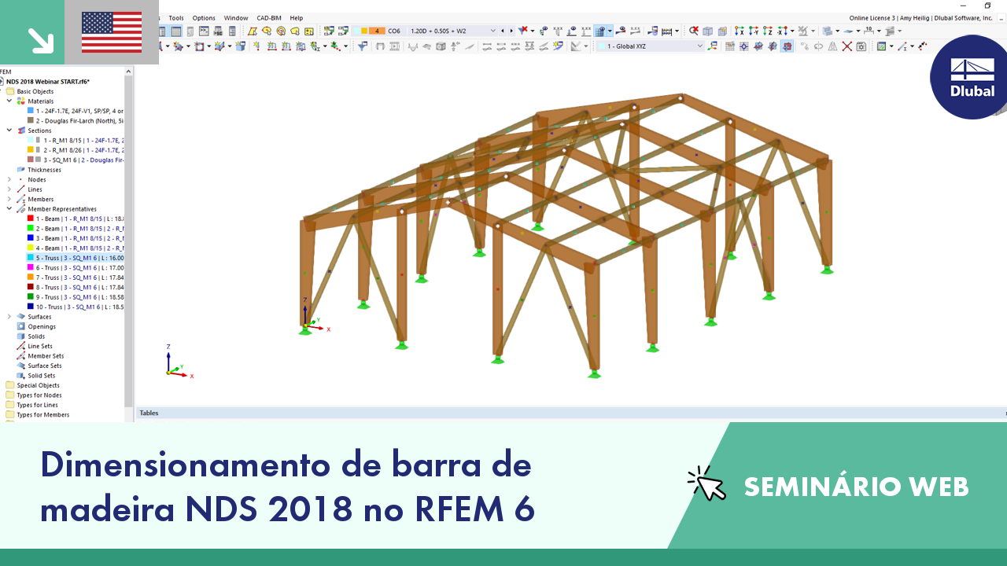Select 'NDS 2018 Webinar START.rf6*' model entry
Viewport: 1007px width, 566px height.
(x=48, y=81)
